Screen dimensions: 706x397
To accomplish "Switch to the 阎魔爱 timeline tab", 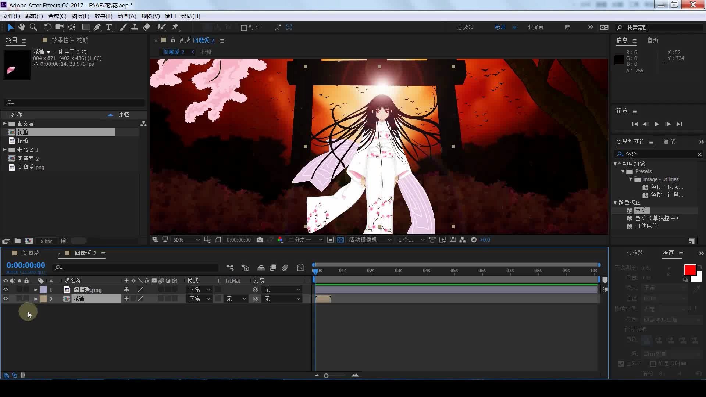I will point(30,253).
